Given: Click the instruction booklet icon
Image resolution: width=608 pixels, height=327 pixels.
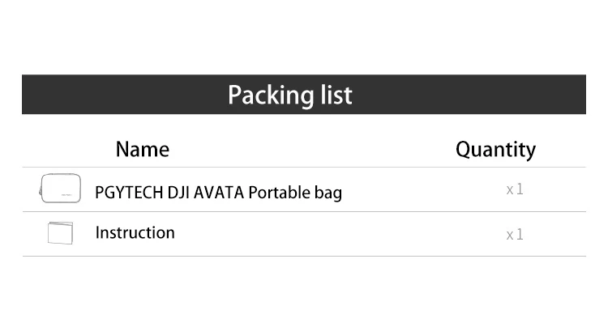Looking at the screenshot, I should [x=60, y=232].
